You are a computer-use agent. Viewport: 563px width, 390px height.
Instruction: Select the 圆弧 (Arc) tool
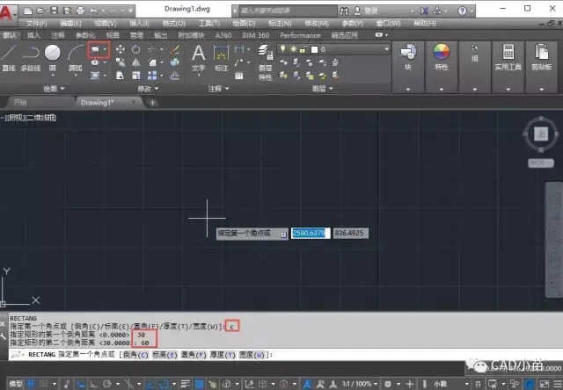(x=75, y=57)
